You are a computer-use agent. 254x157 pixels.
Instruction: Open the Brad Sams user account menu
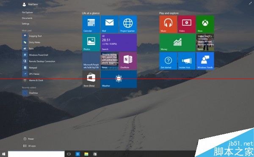30,4
